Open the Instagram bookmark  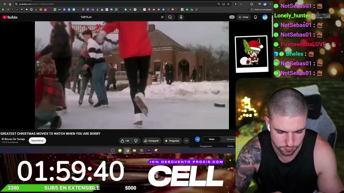[45, 10]
